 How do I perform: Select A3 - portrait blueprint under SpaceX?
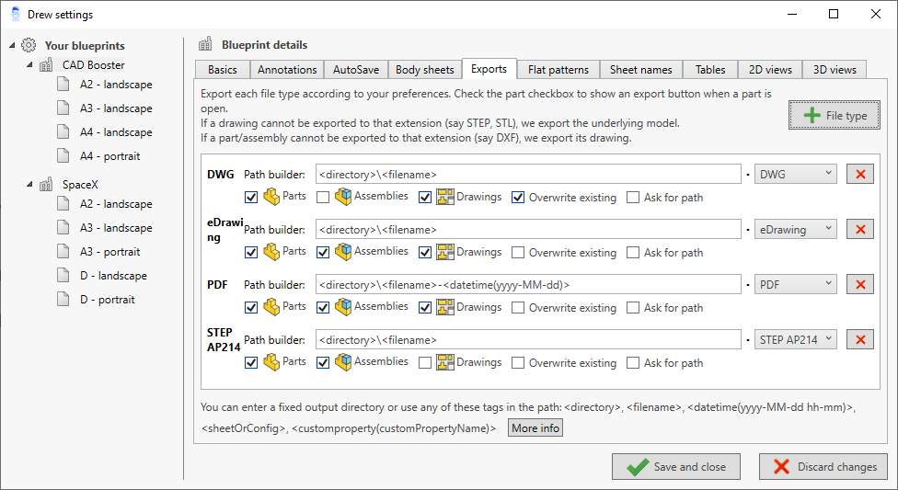[109, 252]
